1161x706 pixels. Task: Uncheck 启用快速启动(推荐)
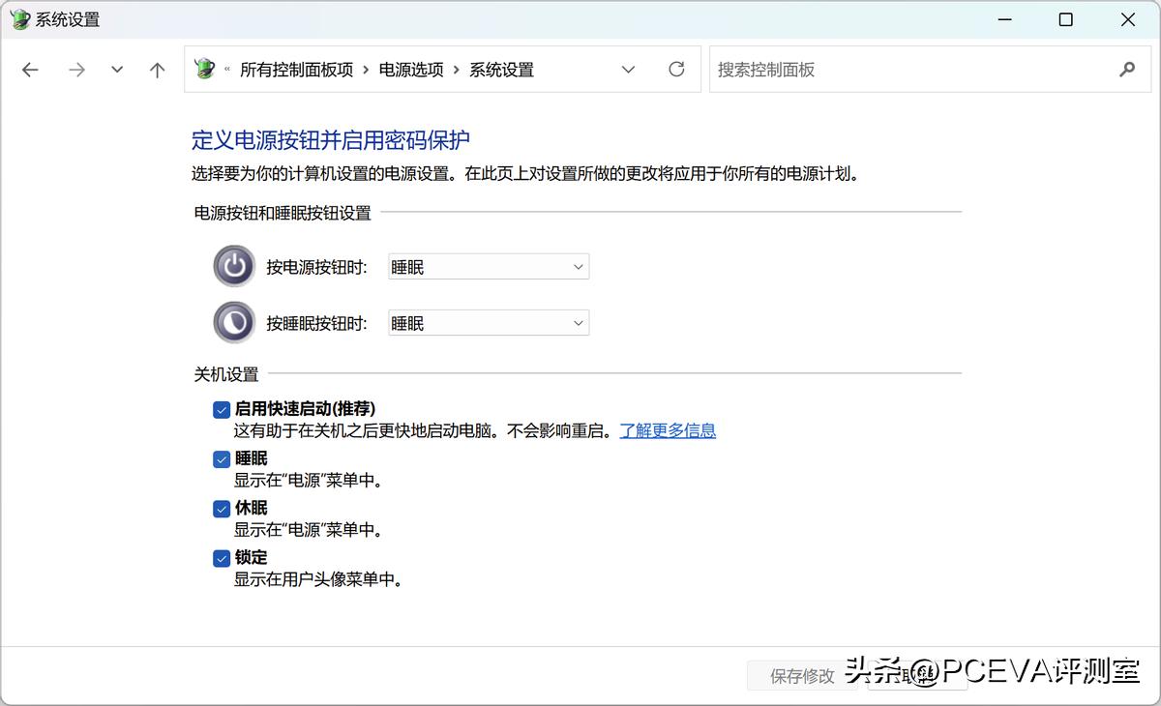pos(222,409)
